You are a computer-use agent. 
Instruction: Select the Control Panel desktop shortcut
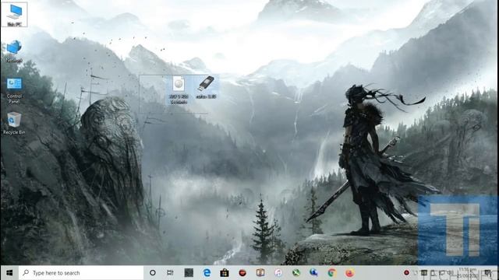pos(14,91)
